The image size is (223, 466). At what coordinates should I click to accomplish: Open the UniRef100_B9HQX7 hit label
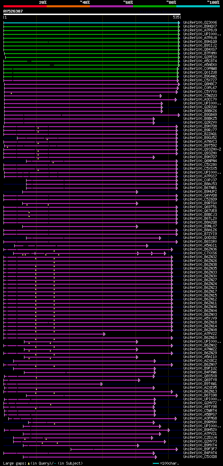(200, 26)
